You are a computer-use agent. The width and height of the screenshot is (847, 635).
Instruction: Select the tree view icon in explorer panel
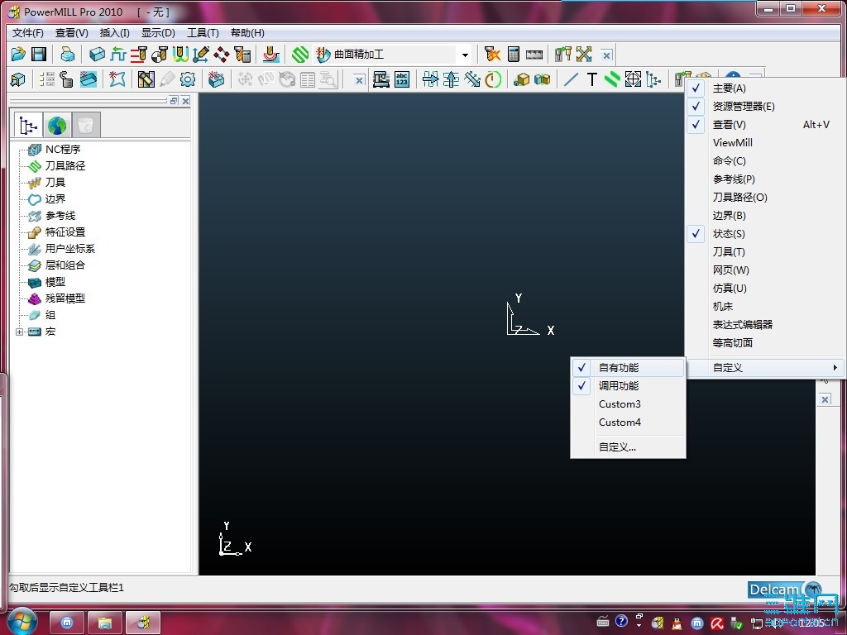click(28, 126)
